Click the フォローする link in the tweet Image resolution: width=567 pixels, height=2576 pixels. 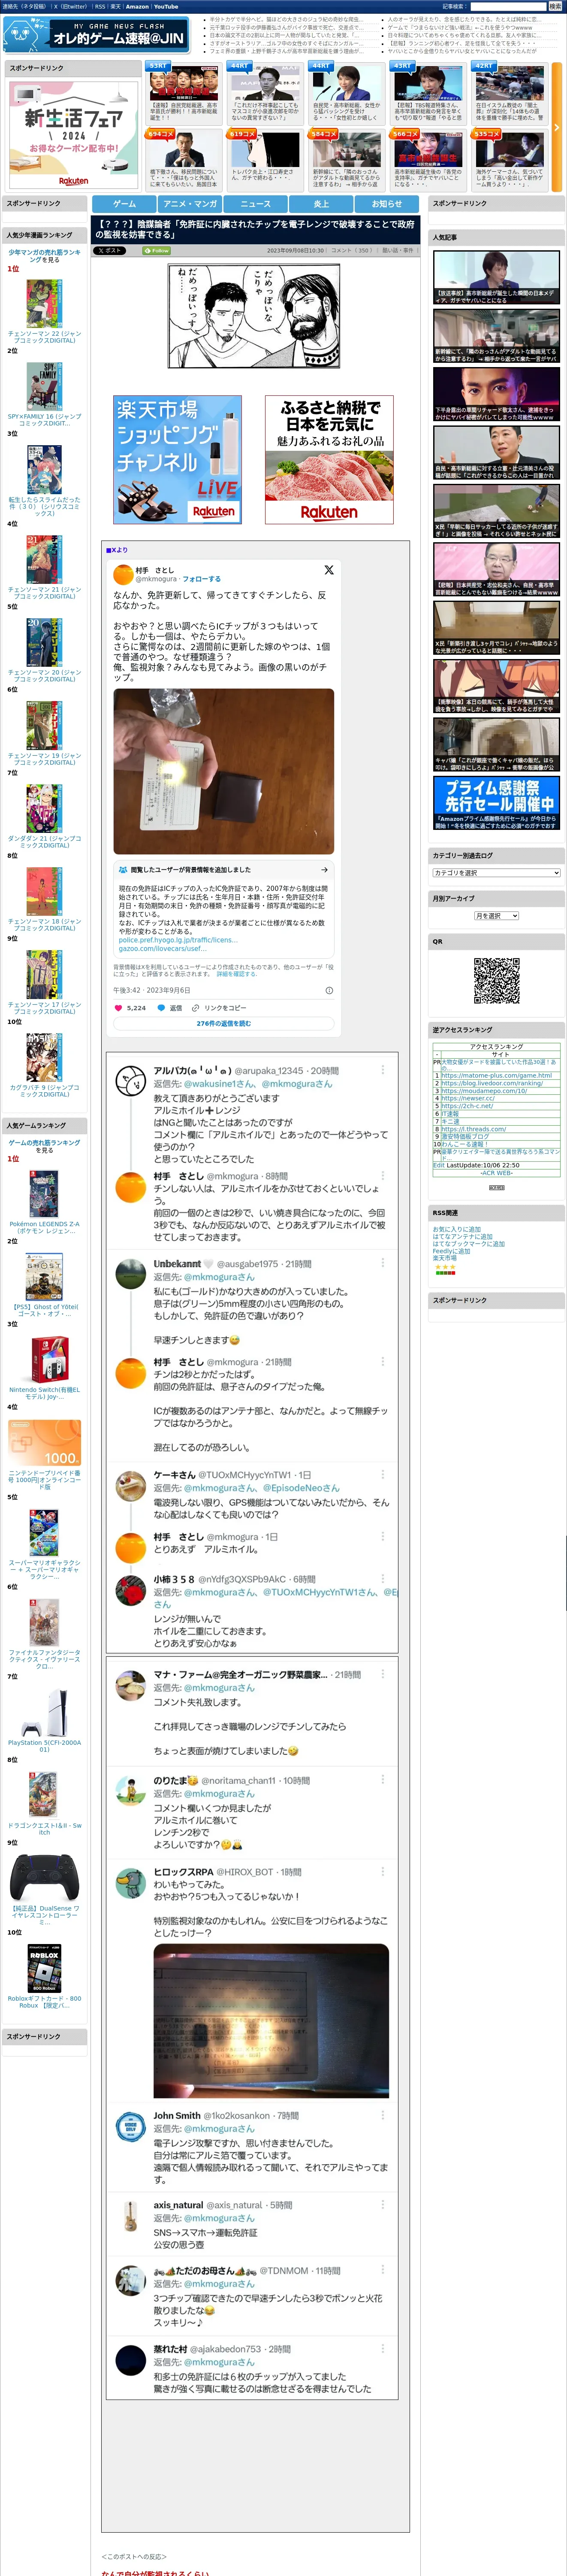pyautogui.click(x=202, y=579)
